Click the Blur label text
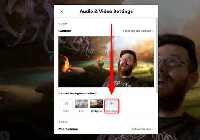 tap(81, 111)
